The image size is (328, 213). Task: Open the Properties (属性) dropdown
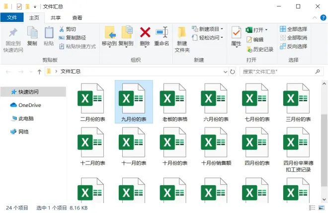(236, 47)
